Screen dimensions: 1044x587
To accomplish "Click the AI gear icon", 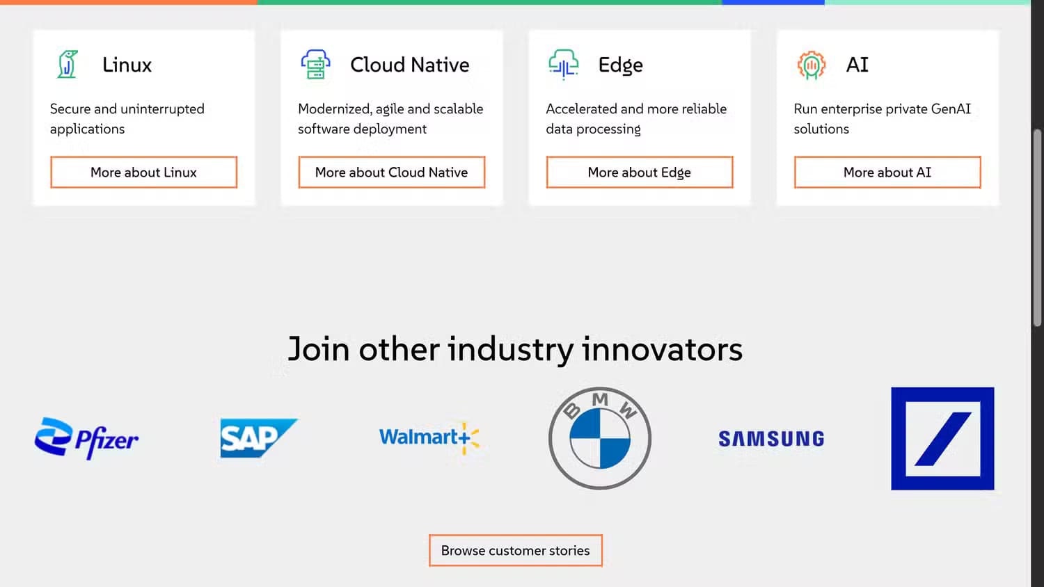I will click(x=811, y=65).
